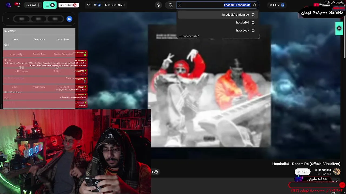
Task: Click the Give feedback button
Action: coord(68,5)
